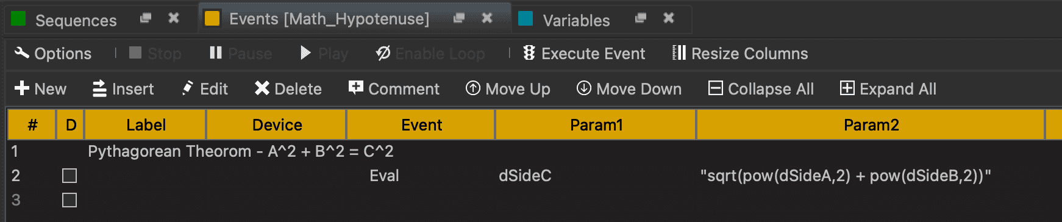The height and width of the screenshot is (222, 1062).
Task: Select the Pythagorean Theorom comment row
Action: pos(241,152)
